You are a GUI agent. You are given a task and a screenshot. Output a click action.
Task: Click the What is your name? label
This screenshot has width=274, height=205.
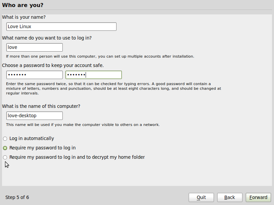(24, 17)
